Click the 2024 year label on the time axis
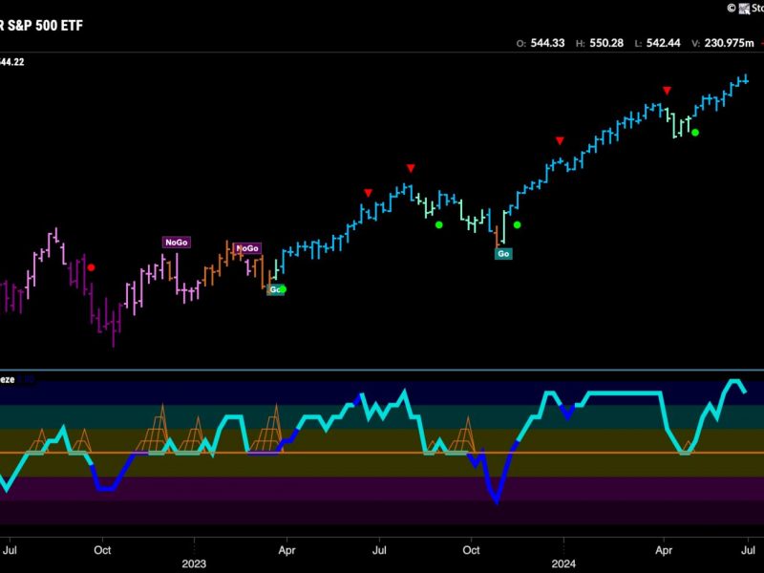The image size is (764, 573). point(563,564)
